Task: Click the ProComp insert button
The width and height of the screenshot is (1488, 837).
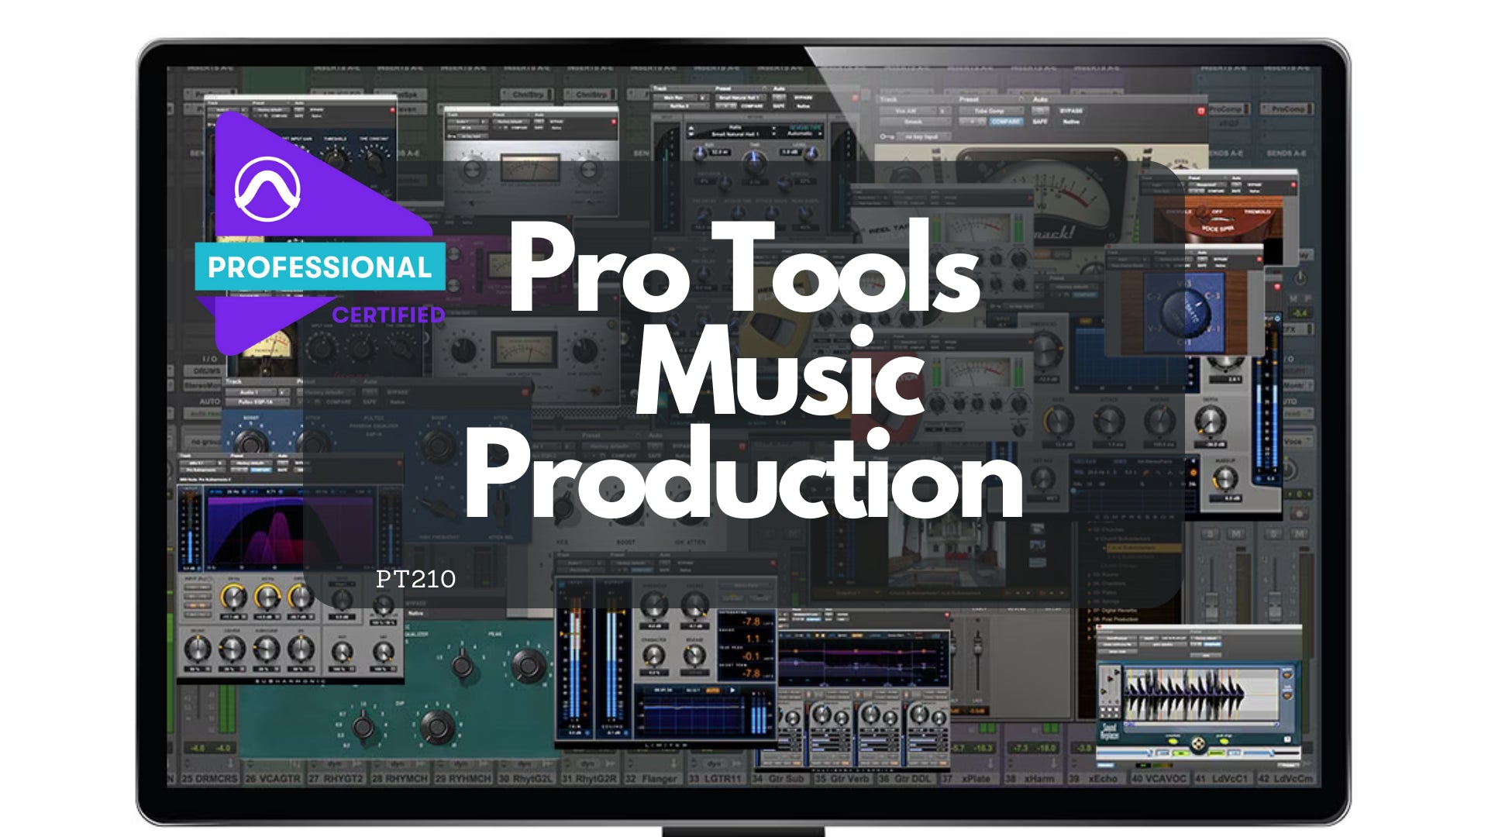Action: (1286, 109)
